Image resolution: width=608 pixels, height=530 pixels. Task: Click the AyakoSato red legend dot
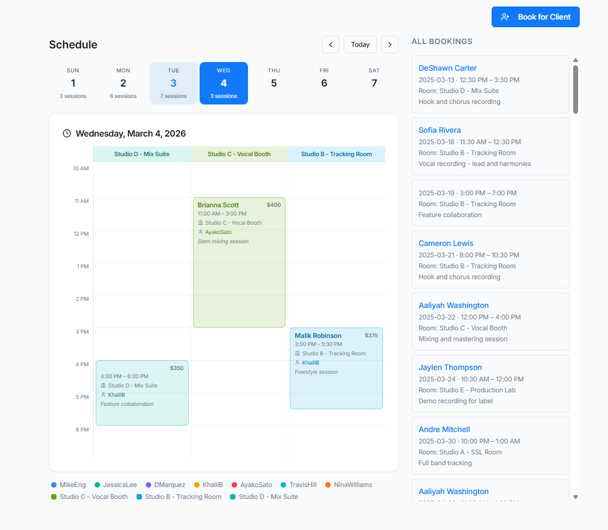(234, 485)
